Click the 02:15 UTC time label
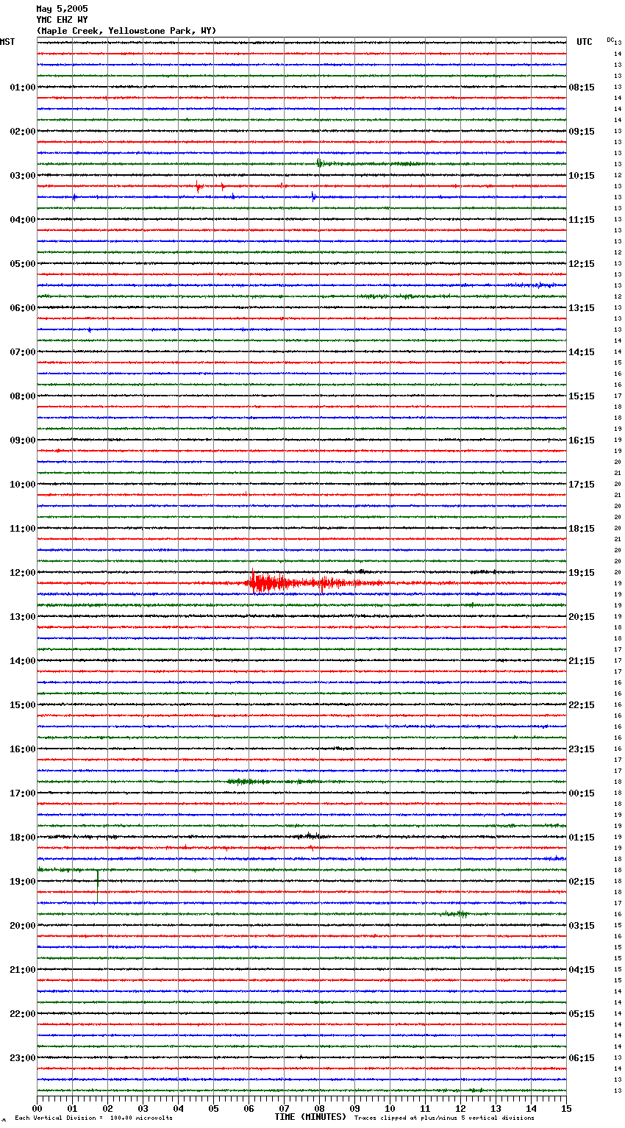This screenshot has width=625, height=1128. pyautogui.click(x=582, y=882)
